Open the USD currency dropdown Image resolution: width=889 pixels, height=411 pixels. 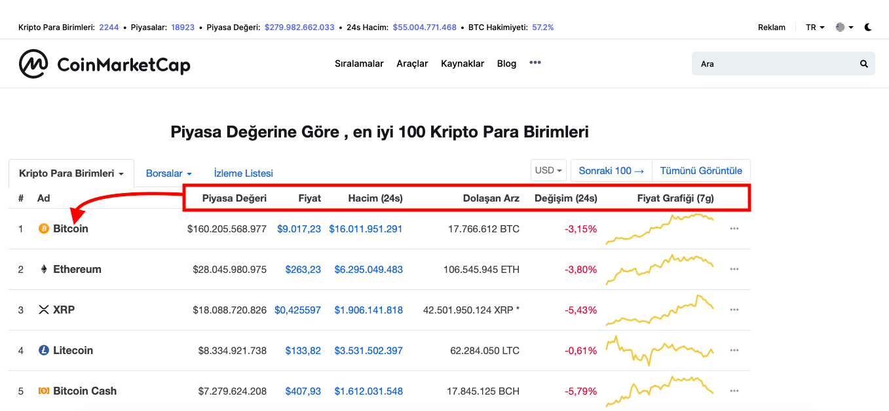[x=548, y=170]
